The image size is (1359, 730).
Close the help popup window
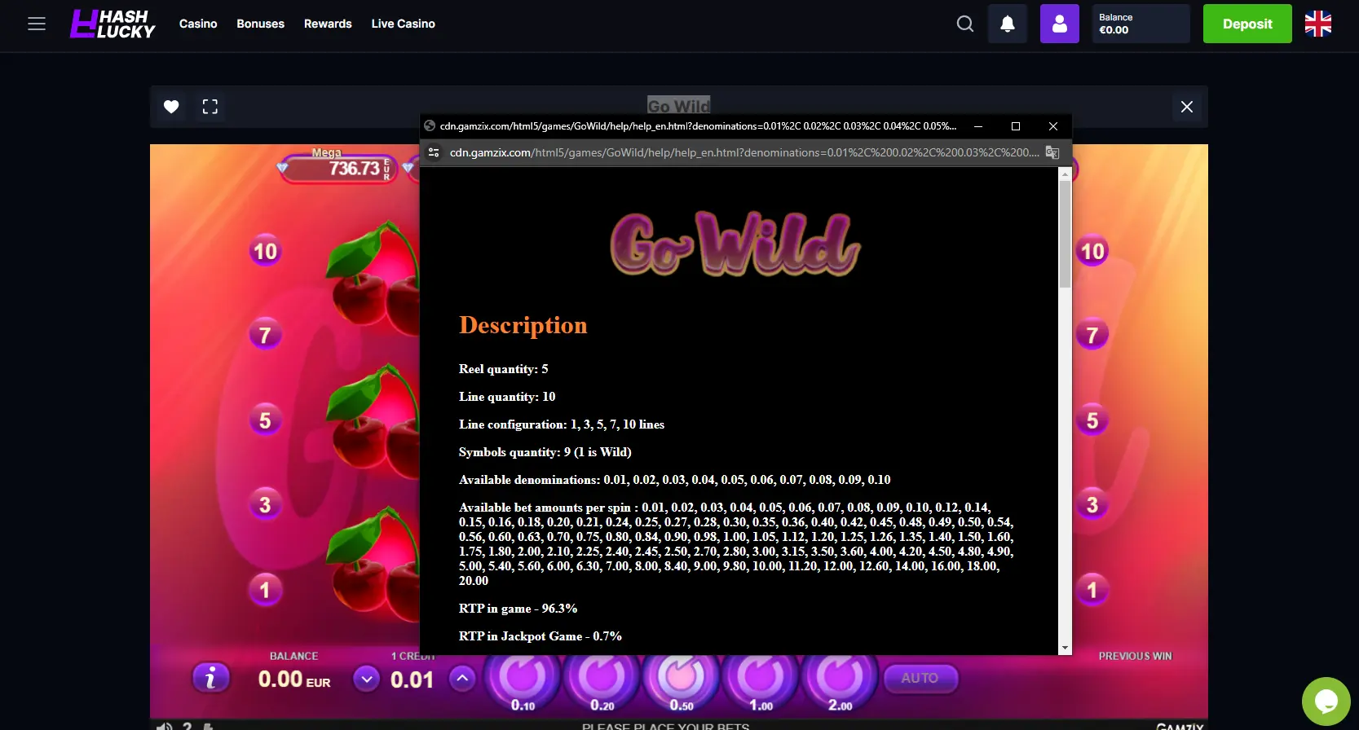click(1053, 126)
